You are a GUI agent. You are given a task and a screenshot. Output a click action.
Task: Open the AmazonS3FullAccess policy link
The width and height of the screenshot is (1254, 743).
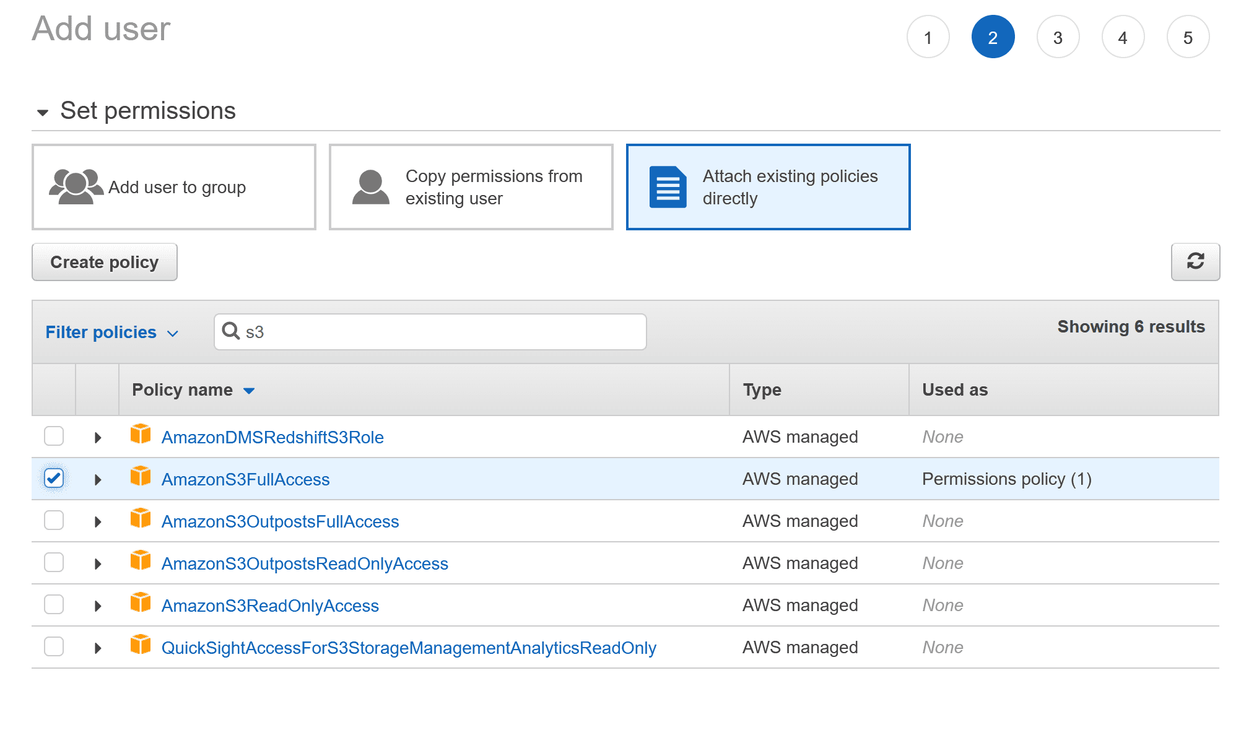click(x=245, y=479)
